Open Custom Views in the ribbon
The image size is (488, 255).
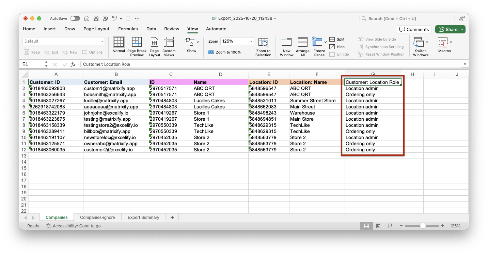[x=169, y=43]
